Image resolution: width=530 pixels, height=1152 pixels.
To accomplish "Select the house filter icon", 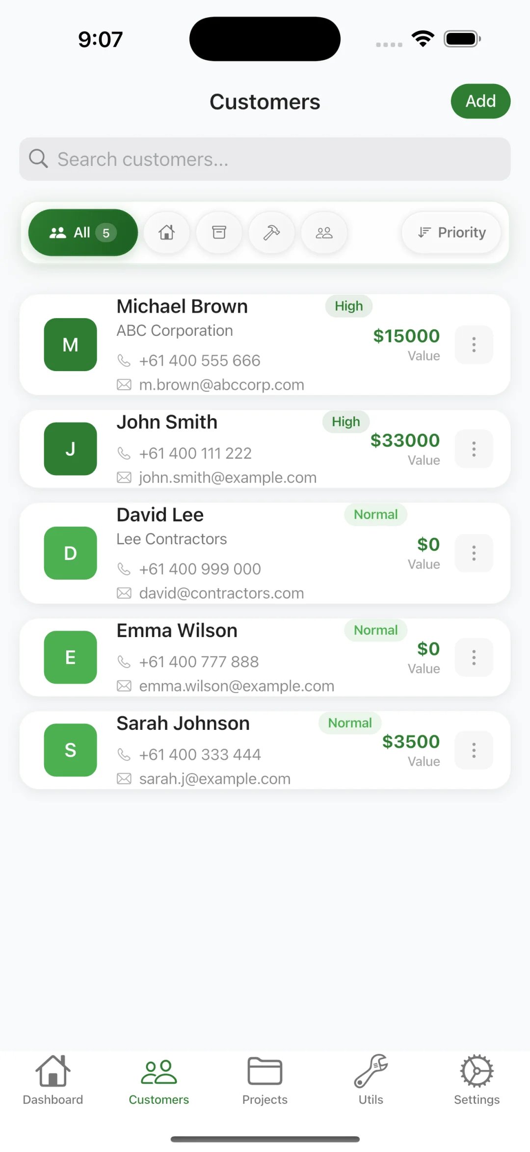I will pos(166,233).
